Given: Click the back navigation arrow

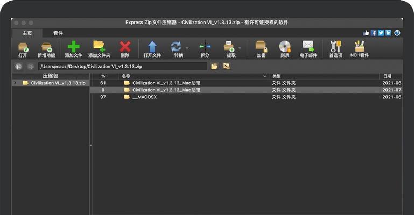Looking at the screenshot, I should pos(18,67).
